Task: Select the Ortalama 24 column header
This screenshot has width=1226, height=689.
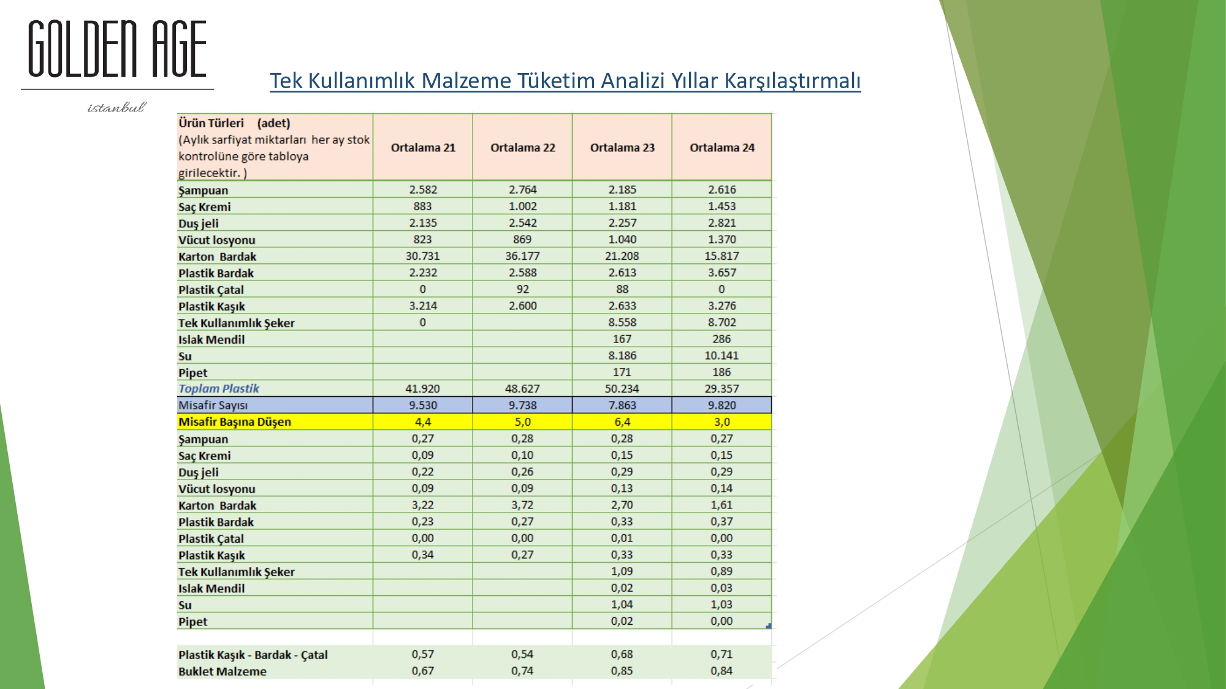Action: [x=722, y=148]
